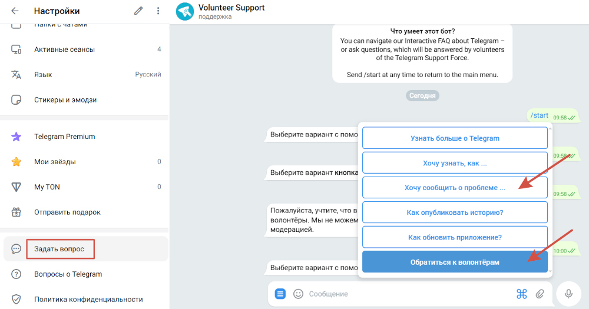The image size is (589, 309).
Task: Focus the message input field
Action: coord(409,294)
